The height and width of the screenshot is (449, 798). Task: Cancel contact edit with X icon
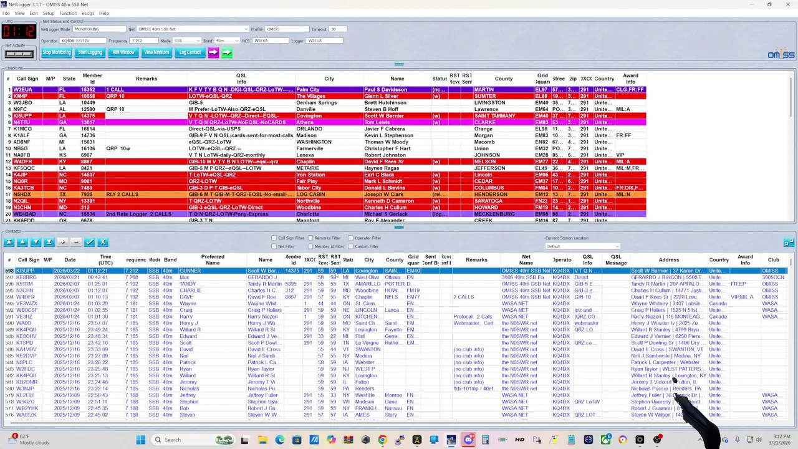click(x=103, y=242)
